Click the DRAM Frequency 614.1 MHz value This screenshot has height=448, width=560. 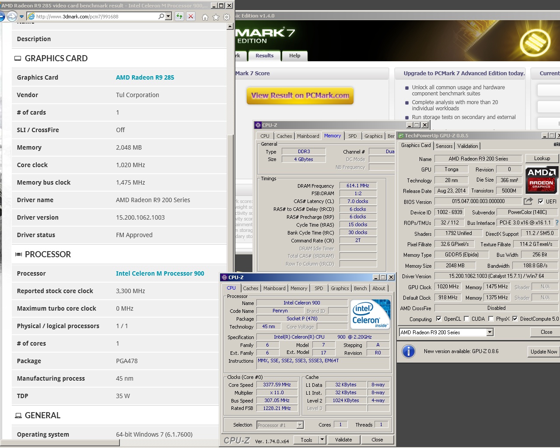tap(358, 185)
